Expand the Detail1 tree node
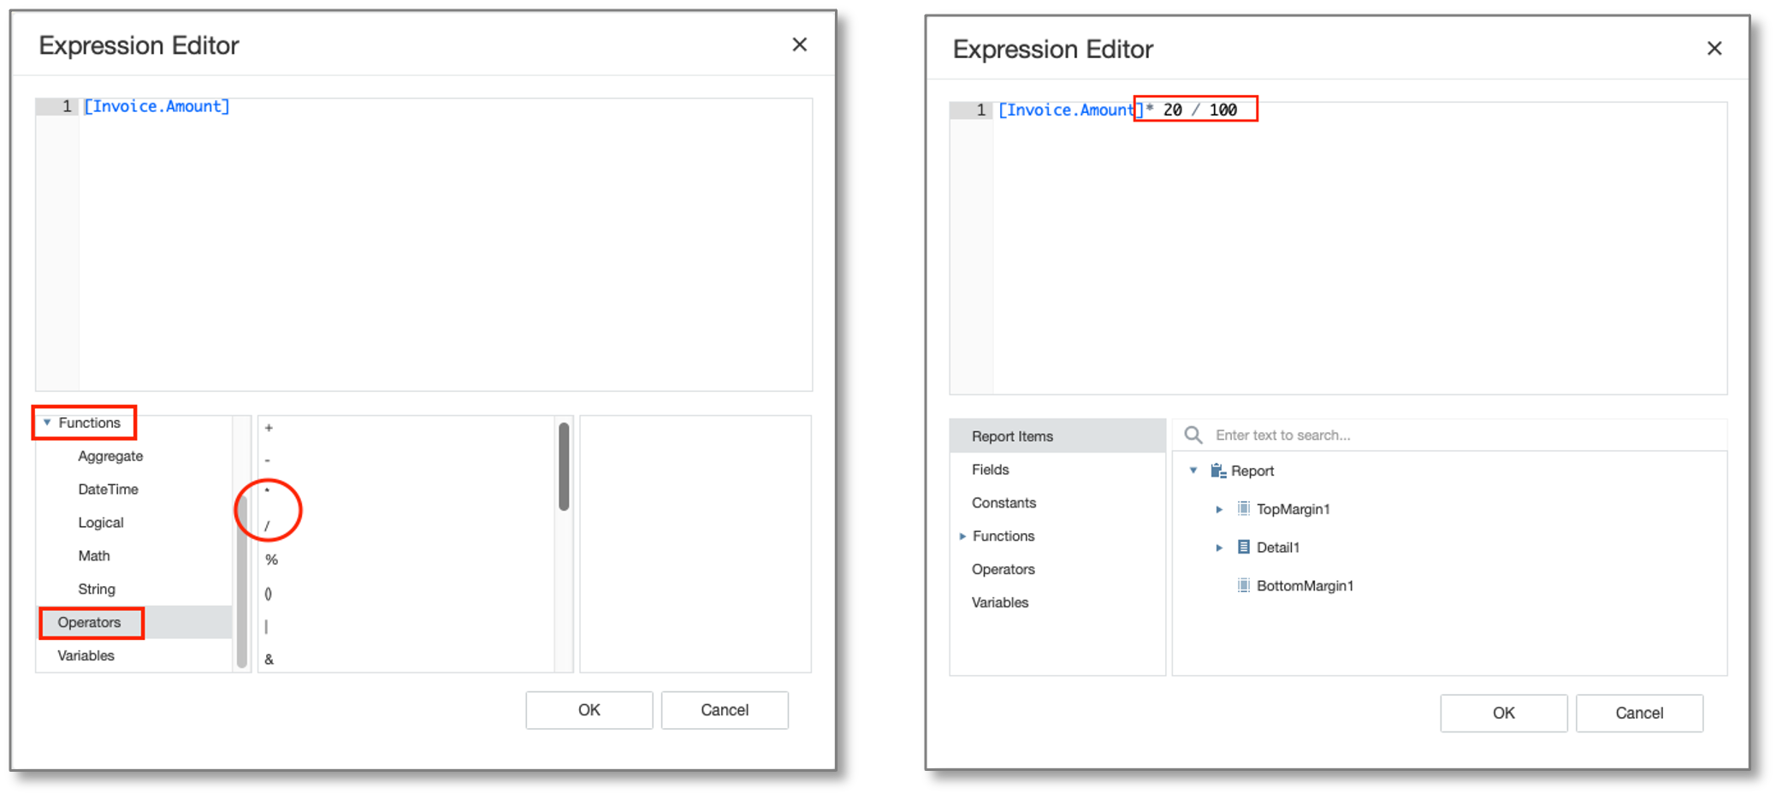This screenshot has height=800, width=1776. (x=1218, y=547)
